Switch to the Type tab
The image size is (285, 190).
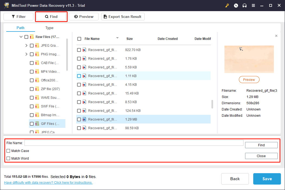click(x=49, y=28)
